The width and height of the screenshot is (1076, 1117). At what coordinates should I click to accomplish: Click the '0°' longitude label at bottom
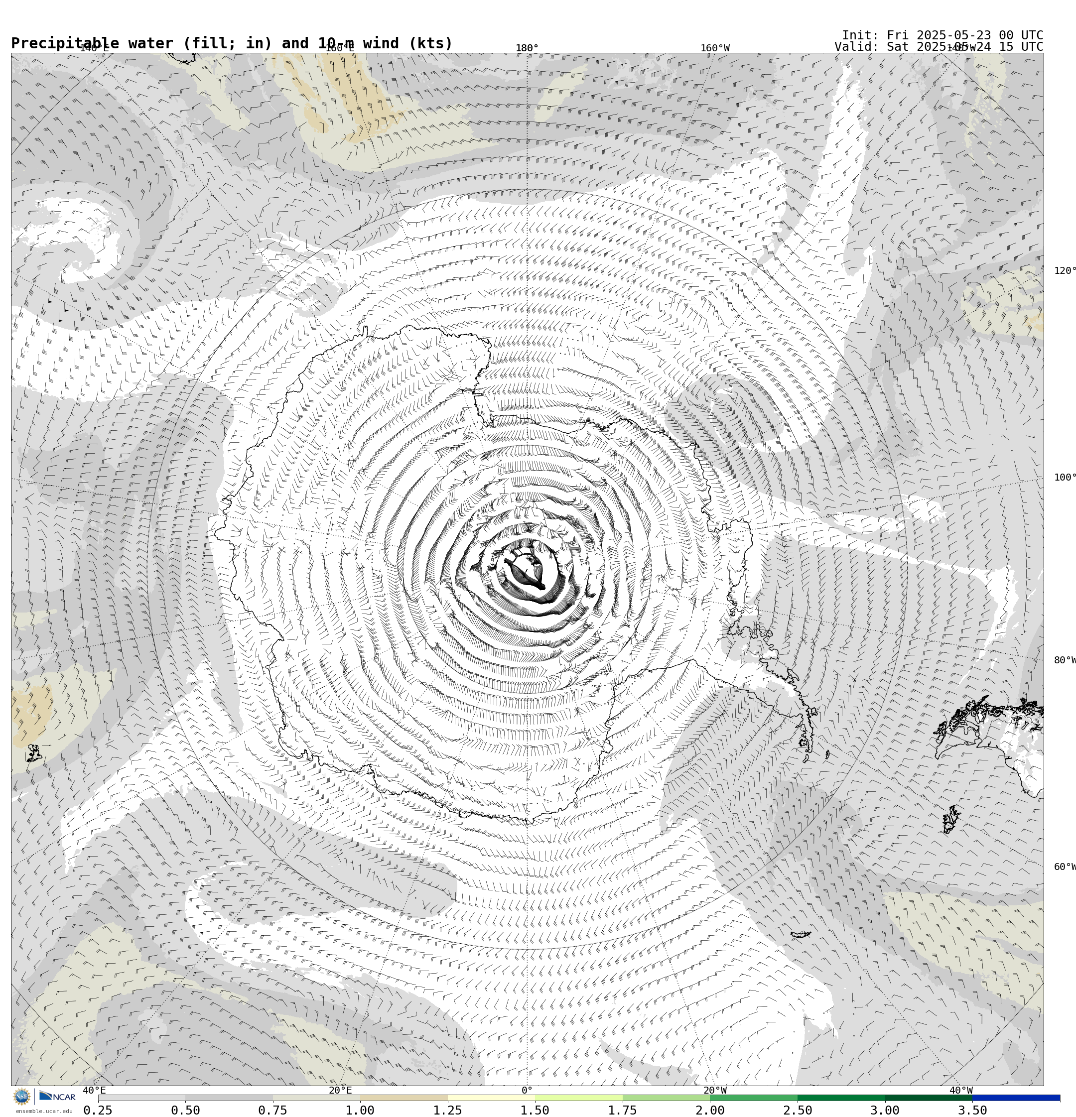click(x=527, y=1090)
